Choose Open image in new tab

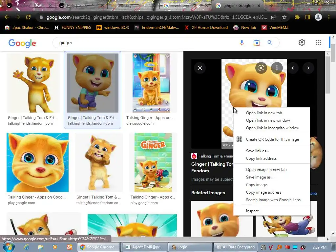click(272, 170)
